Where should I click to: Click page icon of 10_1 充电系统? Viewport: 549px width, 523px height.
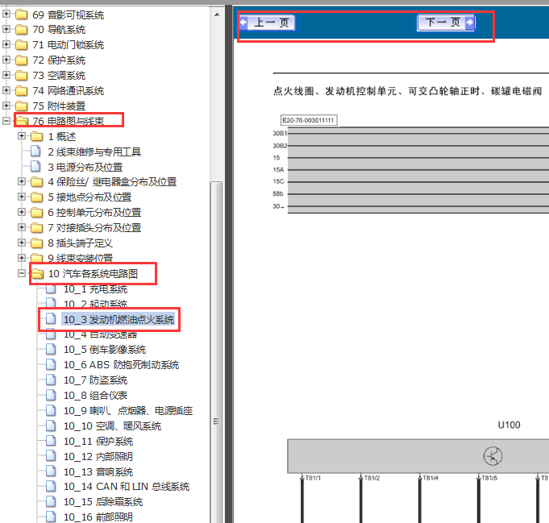pos(51,289)
